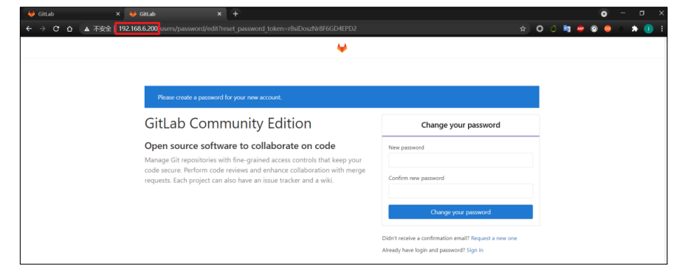Follow the Sign in link
The height and width of the screenshot is (273, 685).
tap(475, 250)
